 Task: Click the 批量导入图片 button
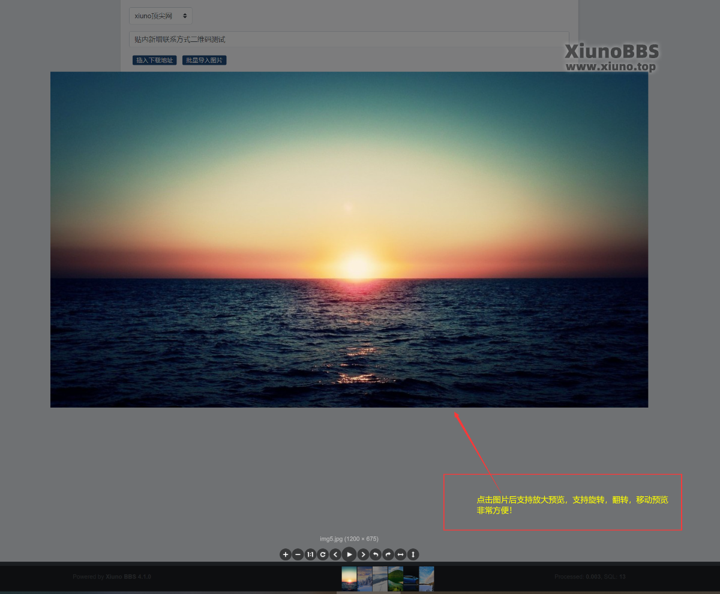click(205, 61)
